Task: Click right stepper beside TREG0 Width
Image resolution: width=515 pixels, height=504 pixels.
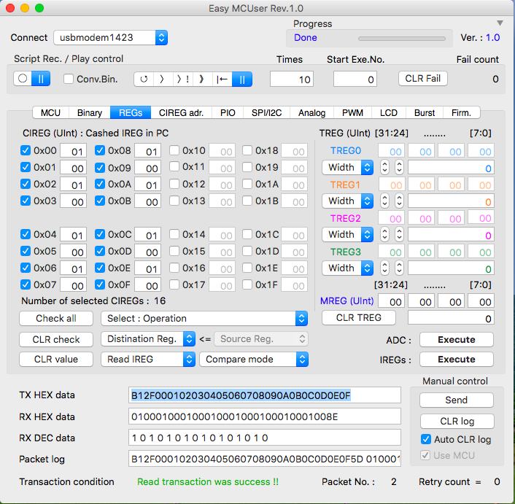Action: pyautogui.click(x=399, y=168)
